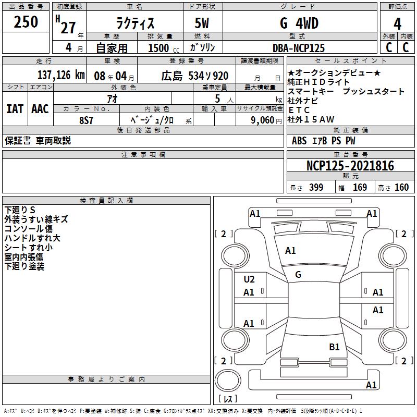Select the chassis number NCP125-2021816
The height and width of the screenshot is (417, 417).
[x=350, y=166]
